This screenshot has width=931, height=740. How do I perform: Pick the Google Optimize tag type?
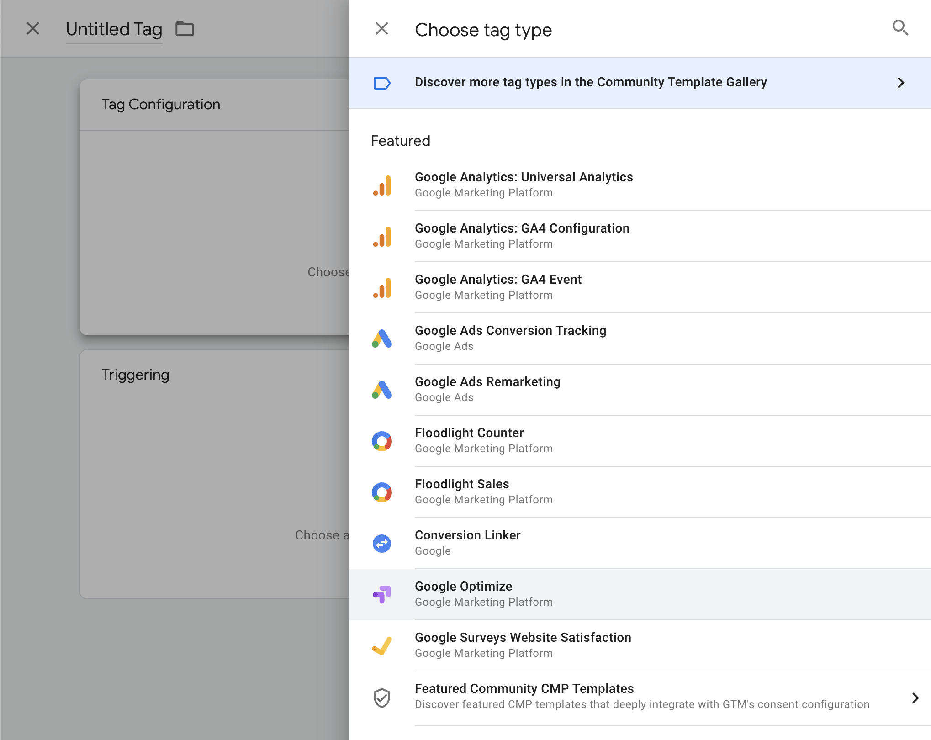640,594
